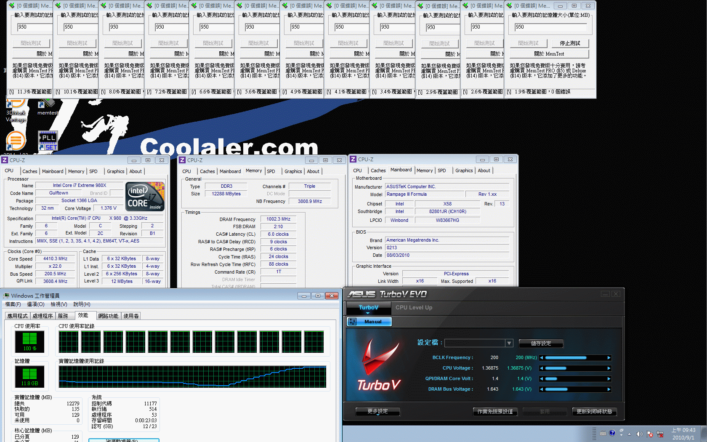707x442 pixels.
Task: Open the profile dropdown in TurboV EVO
Action: [x=509, y=343]
